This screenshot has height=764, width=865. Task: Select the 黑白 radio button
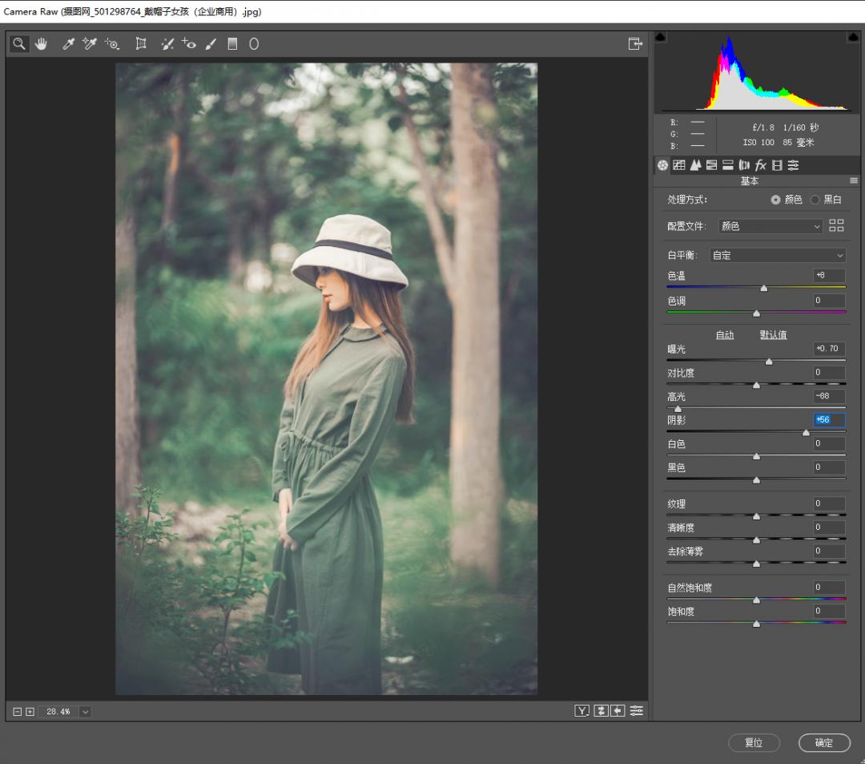click(x=815, y=200)
